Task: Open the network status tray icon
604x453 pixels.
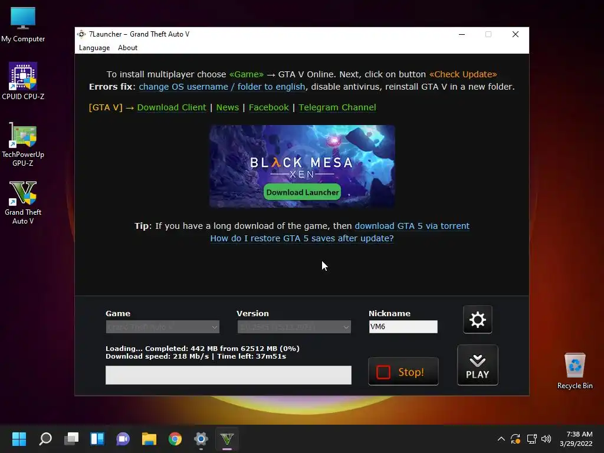Action: 531,439
